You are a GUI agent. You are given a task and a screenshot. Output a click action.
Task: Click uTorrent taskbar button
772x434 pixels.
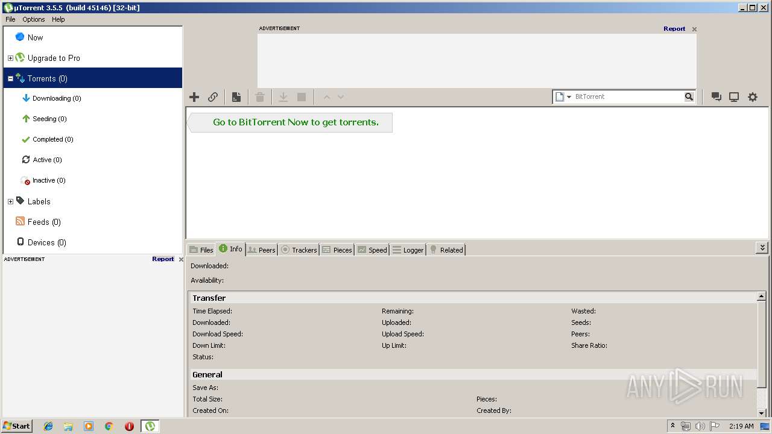pyautogui.click(x=150, y=426)
